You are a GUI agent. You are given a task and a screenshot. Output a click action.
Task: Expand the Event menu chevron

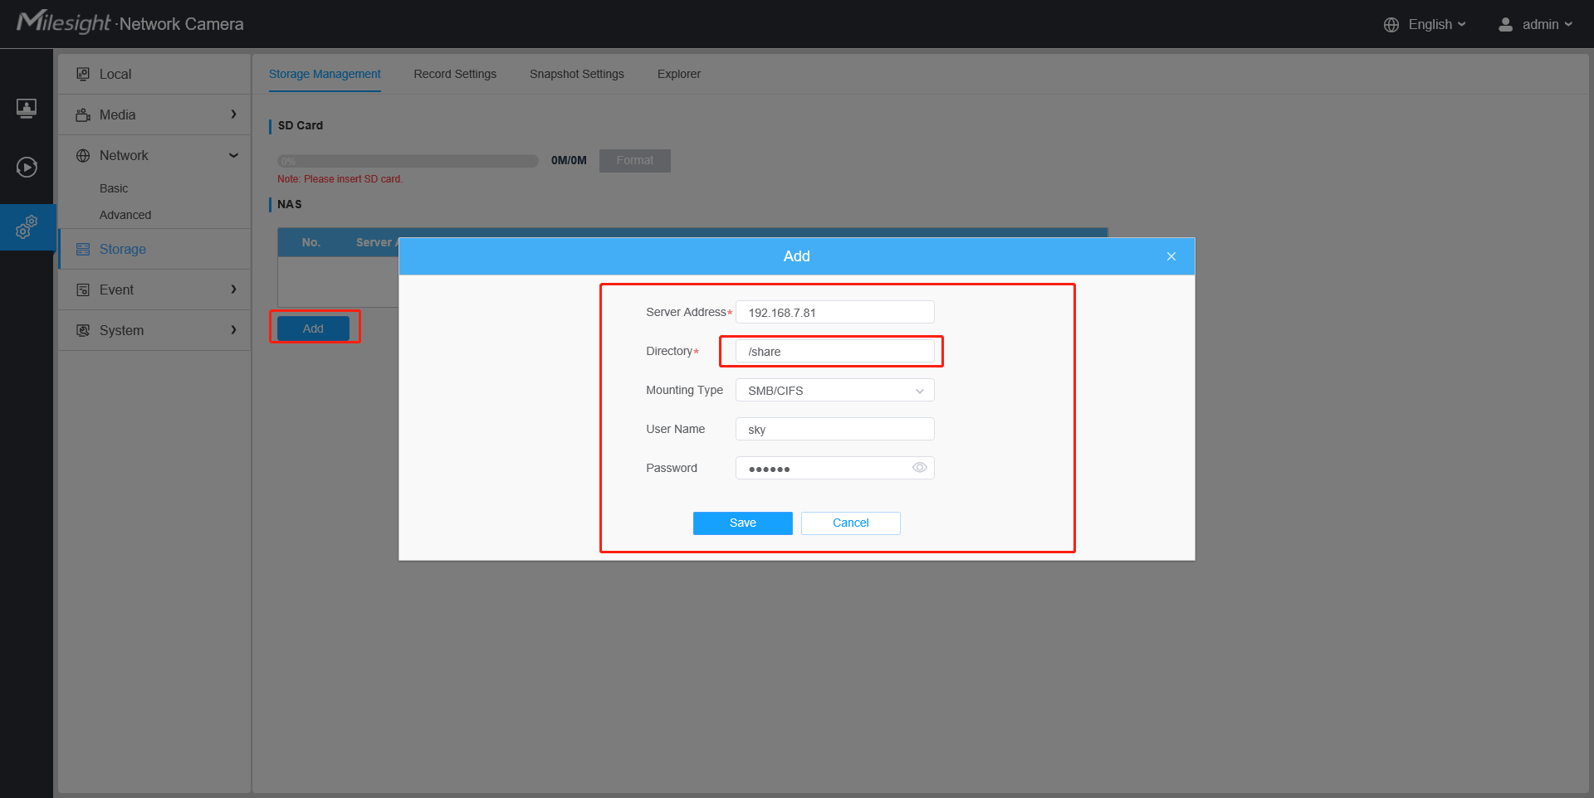point(233,290)
